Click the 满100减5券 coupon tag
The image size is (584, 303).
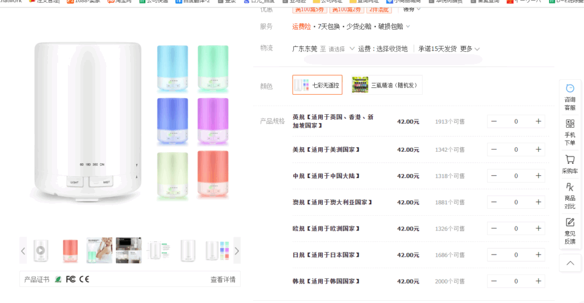coord(309,10)
